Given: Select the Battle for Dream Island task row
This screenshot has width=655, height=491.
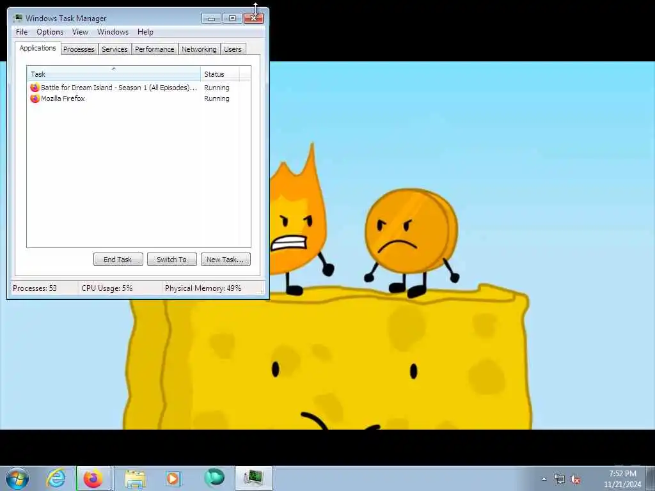Looking at the screenshot, I should (139, 88).
